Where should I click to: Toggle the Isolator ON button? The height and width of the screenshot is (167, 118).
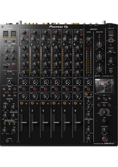[99, 37]
